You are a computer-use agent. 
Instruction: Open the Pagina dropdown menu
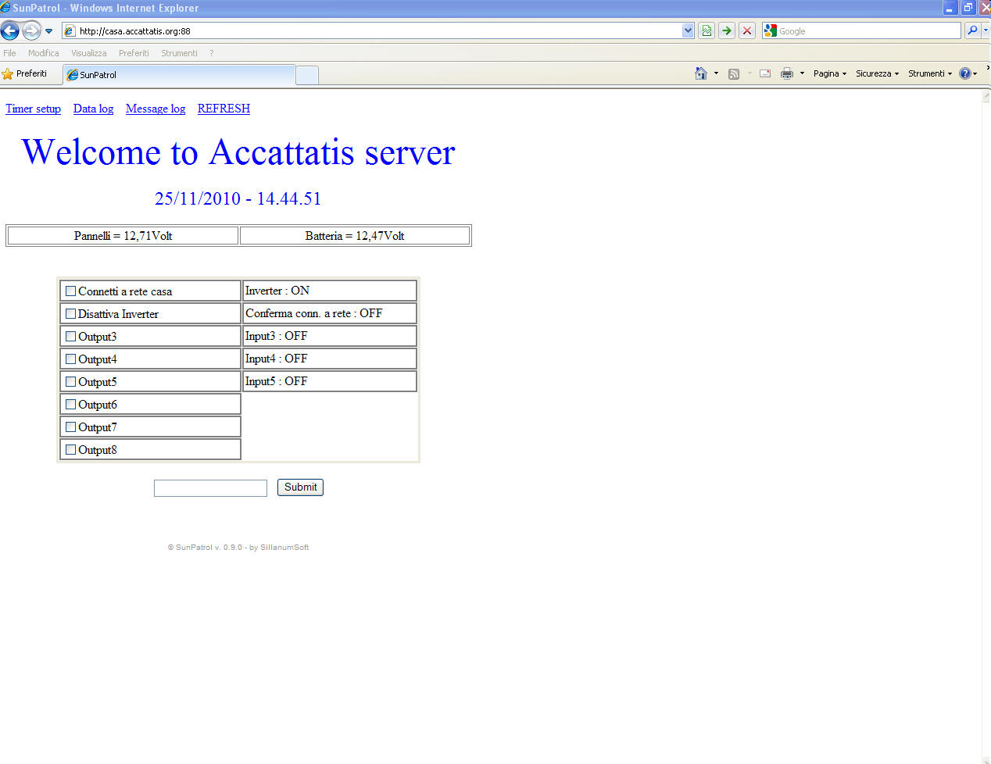pos(829,73)
